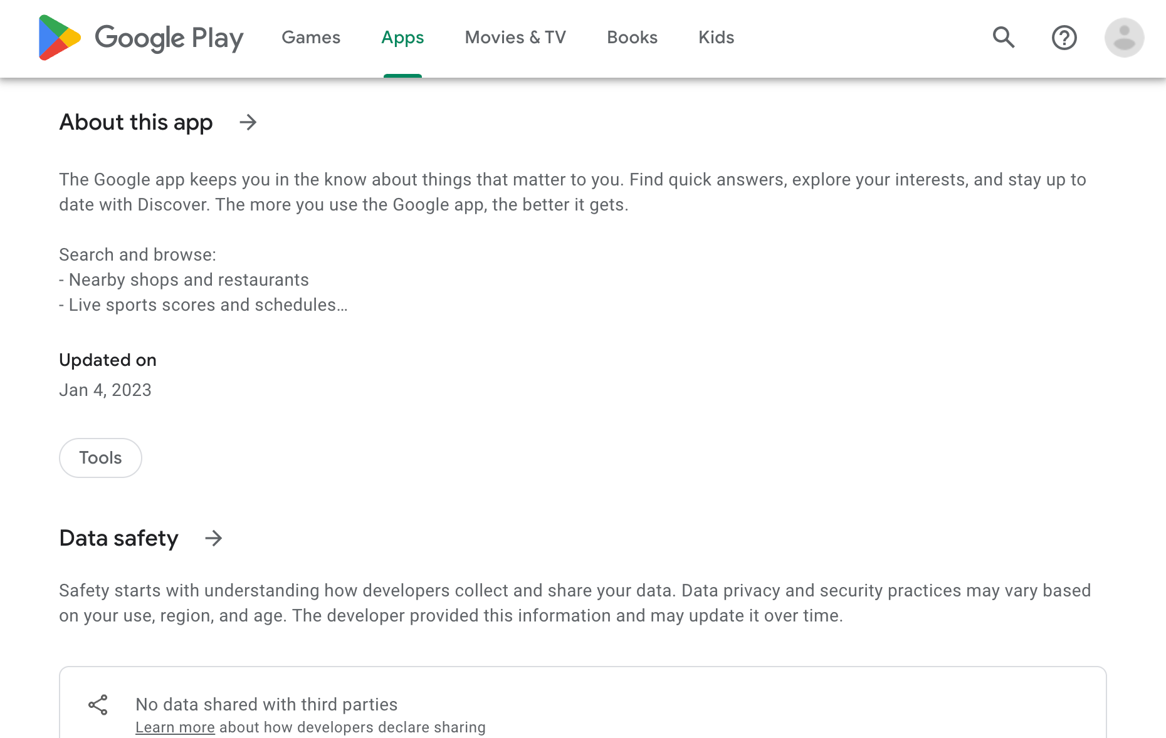Open the Help center question mark icon
The height and width of the screenshot is (738, 1166).
tap(1064, 38)
